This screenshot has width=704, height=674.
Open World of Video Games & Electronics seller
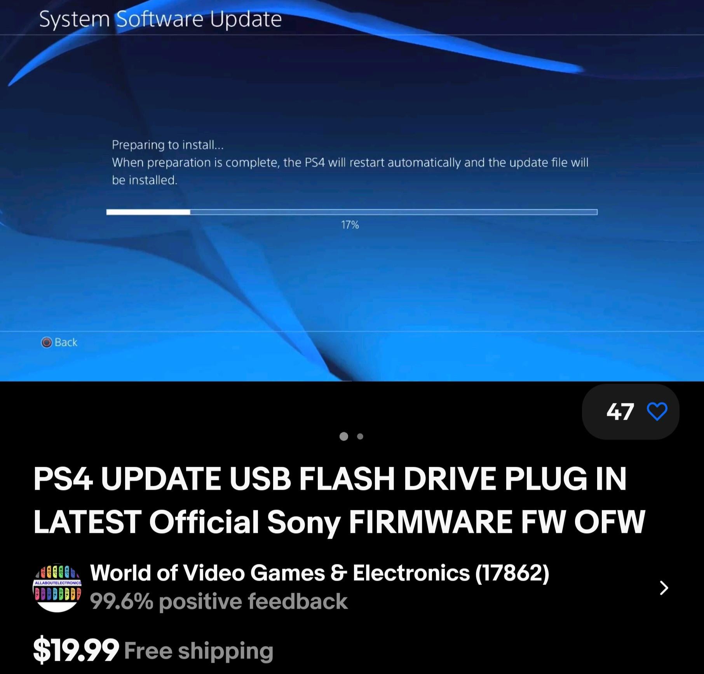point(280,573)
